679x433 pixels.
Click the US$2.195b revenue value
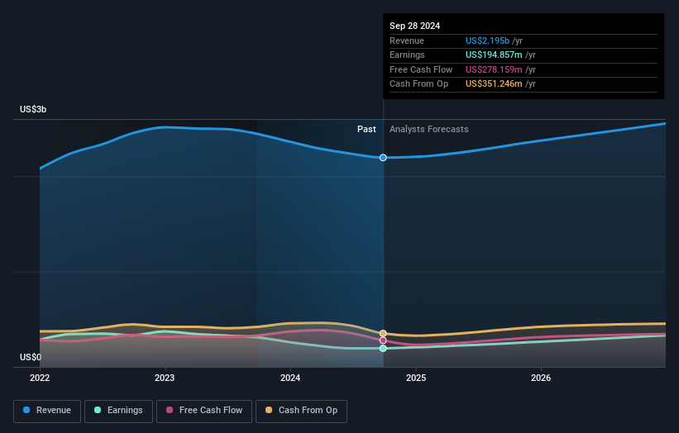pos(487,40)
